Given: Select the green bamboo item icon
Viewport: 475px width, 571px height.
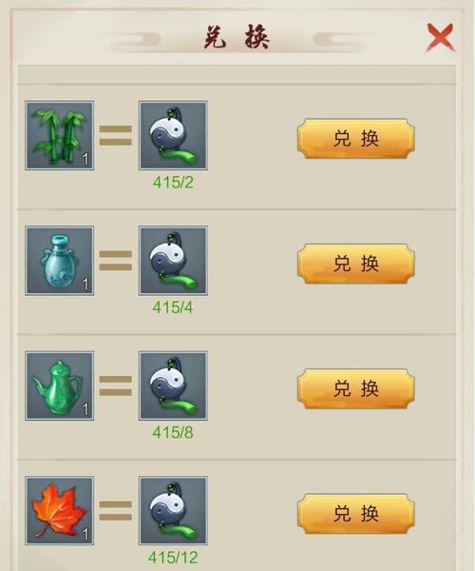Looking at the screenshot, I should tap(60, 135).
